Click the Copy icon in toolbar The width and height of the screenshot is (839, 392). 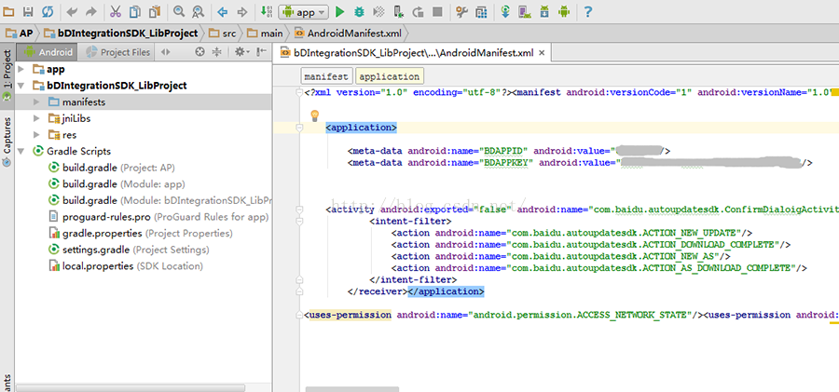coord(135,11)
